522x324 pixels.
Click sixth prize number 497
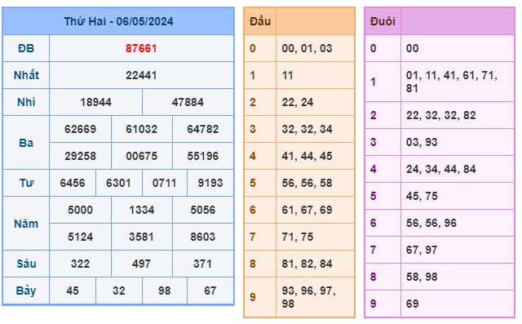point(141,264)
